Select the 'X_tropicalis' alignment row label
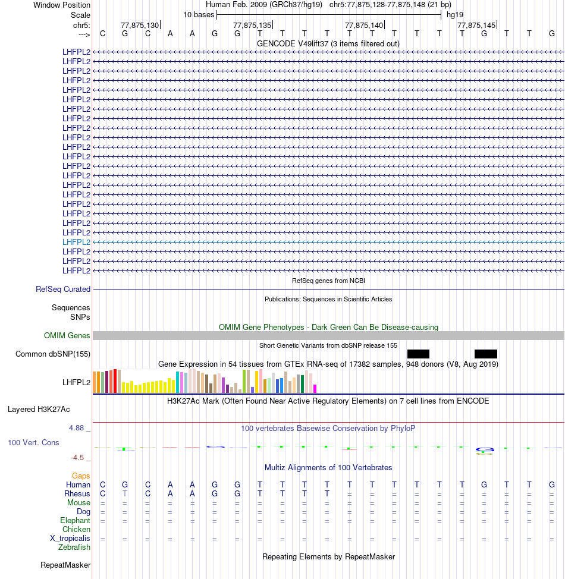Viewport: 565px width, 579px height. pyautogui.click(x=70, y=539)
